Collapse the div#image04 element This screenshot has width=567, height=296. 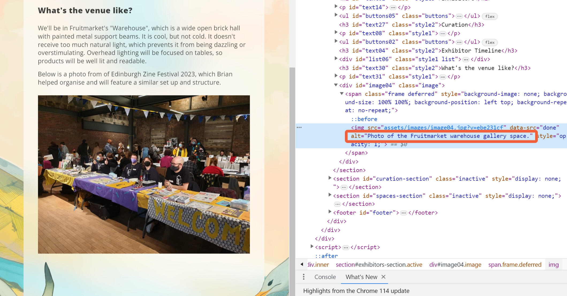coord(336,85)
